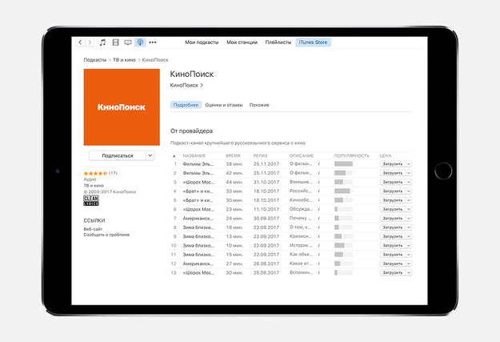Open dropdown arrow beside episode 1 Загрузить

coord(409,163)
